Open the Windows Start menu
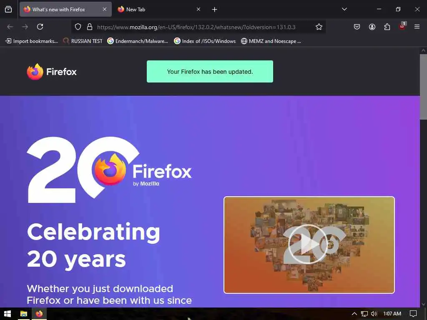This screenshot has height=320, width=427. click(8, 314)
